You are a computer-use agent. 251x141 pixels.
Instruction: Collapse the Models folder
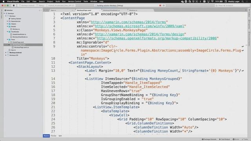(7, 26)
